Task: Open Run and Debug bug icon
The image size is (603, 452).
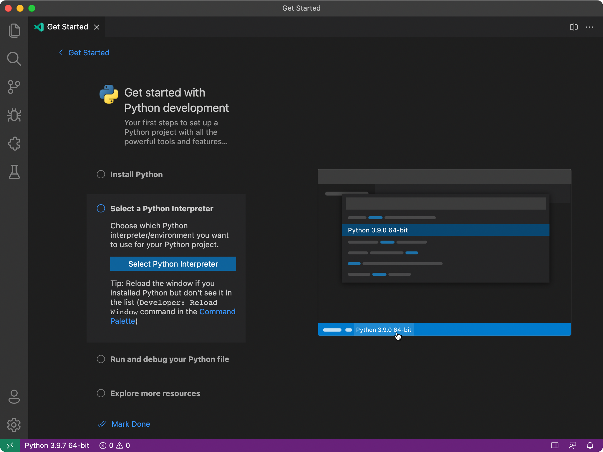Action: tap(14, 115)
